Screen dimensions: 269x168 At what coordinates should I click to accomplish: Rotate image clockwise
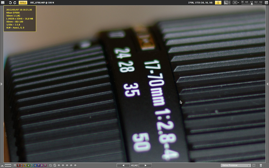[x=15, y=3]
